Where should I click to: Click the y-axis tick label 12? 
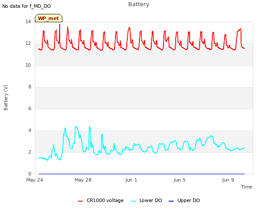28,44
